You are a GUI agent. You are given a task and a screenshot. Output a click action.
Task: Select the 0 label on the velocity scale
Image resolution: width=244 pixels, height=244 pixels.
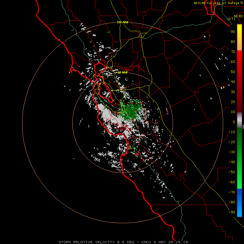(x=234, y=122)
